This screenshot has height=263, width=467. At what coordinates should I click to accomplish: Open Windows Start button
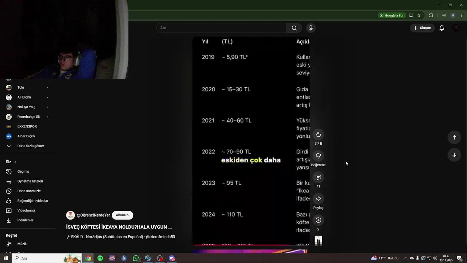[6, 258]
